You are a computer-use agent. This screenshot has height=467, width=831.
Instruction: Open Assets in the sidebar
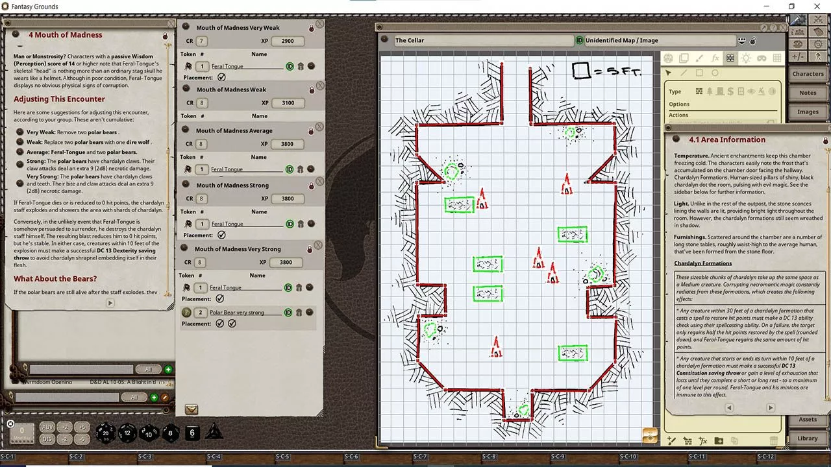[808, 420]
